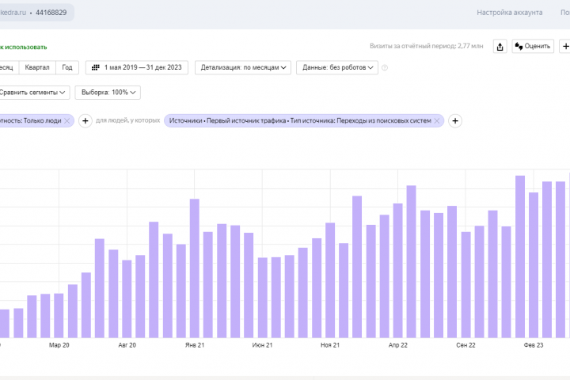Expand Детализация: по месяцам dropdown

tap(243, 68)
